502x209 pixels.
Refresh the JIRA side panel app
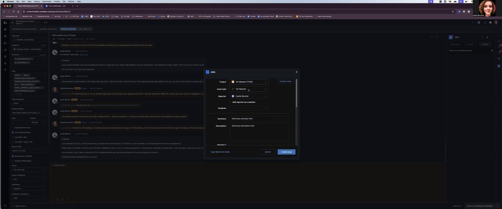pyautogui.click(x=482, y=37)
